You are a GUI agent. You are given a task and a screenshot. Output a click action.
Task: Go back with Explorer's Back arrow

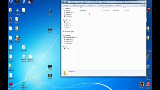pos(63,2)
